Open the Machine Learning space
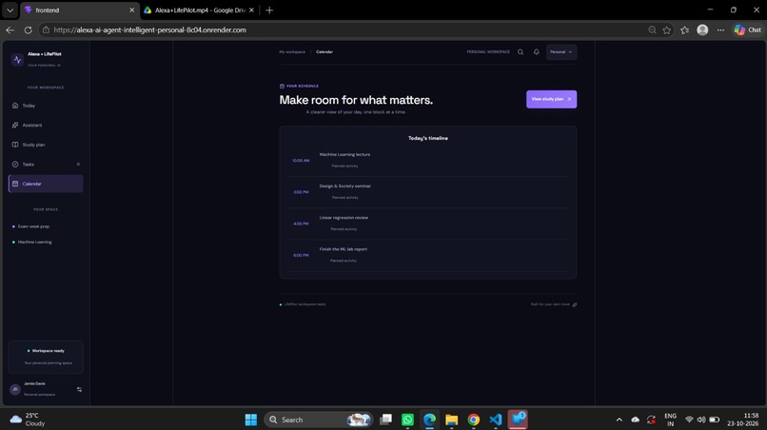Viewport: 767px width, 430px height. [34, 243]
